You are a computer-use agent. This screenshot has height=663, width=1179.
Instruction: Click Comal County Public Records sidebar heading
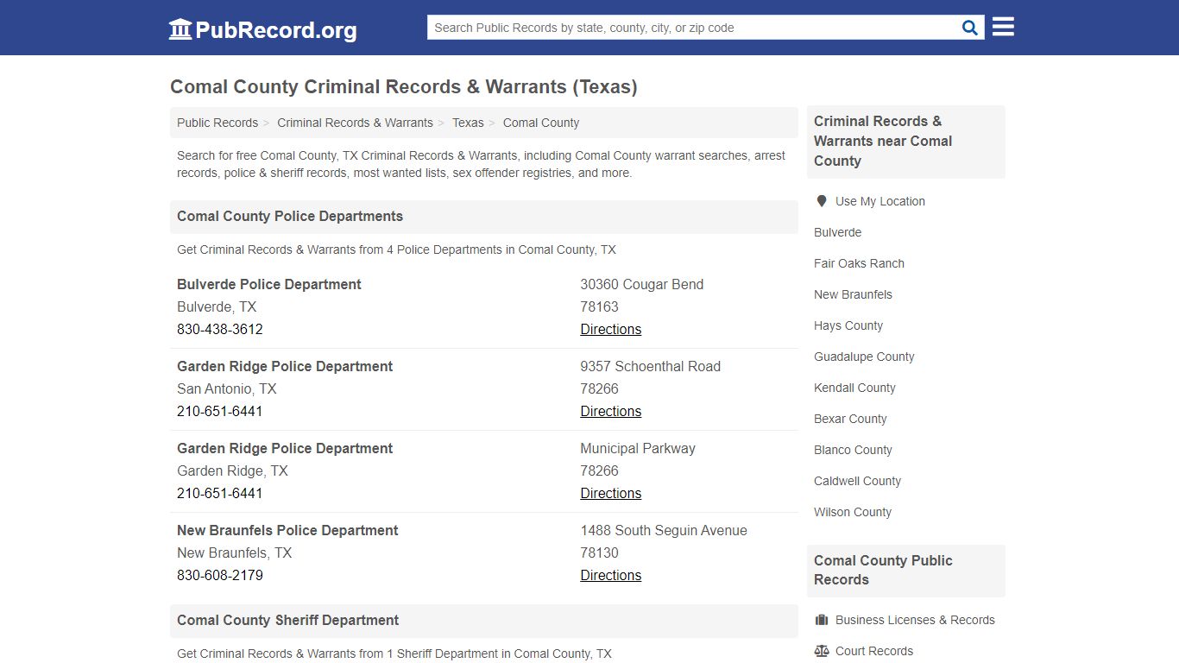pyautogui.click(x=883, y=570)
